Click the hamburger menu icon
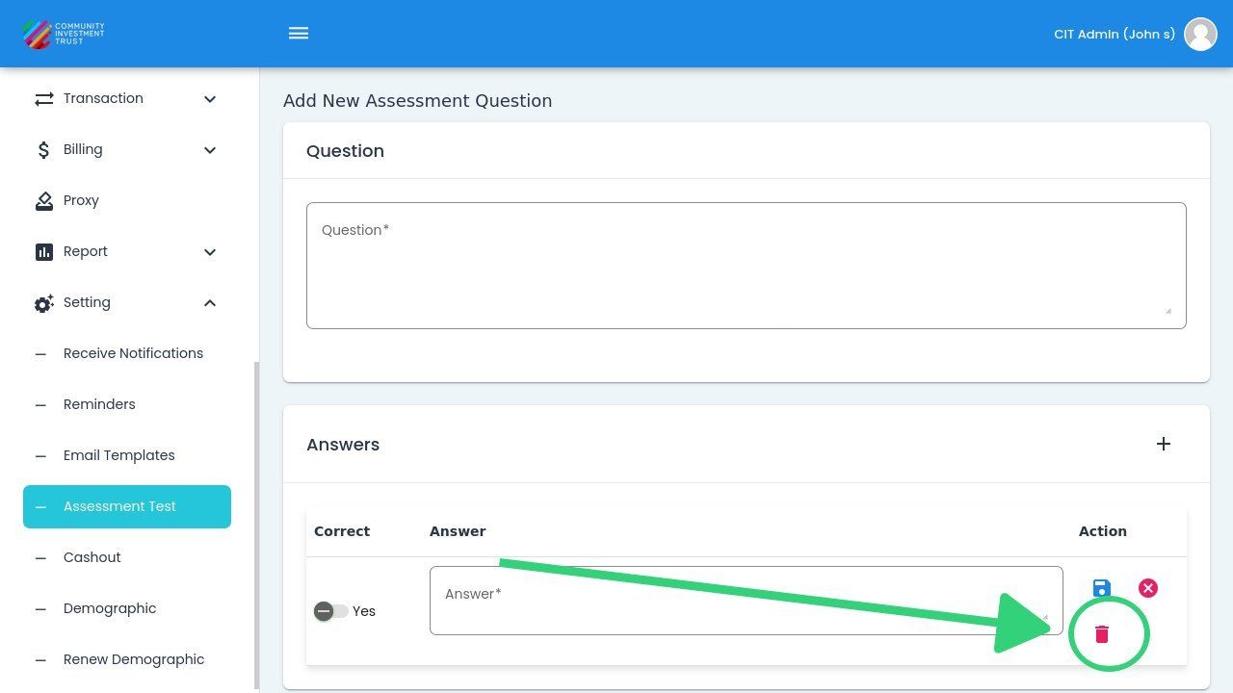This screenshot has height=693, width=1233. tap(299, 34)
